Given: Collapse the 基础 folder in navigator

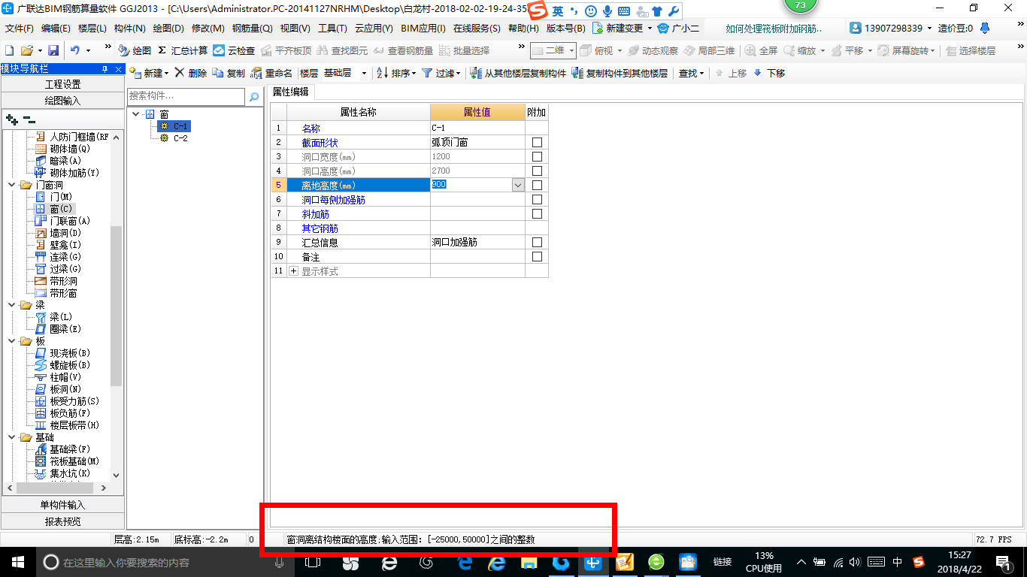Looking at the screenshot, I should (x=12, y=437).
